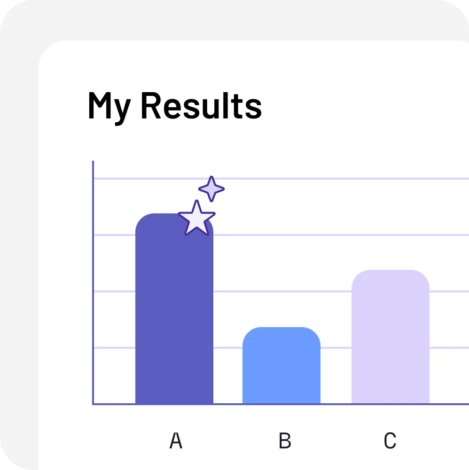469x470 pixels.
Task: Click the word "My" in the title
Action: (109, 107)
